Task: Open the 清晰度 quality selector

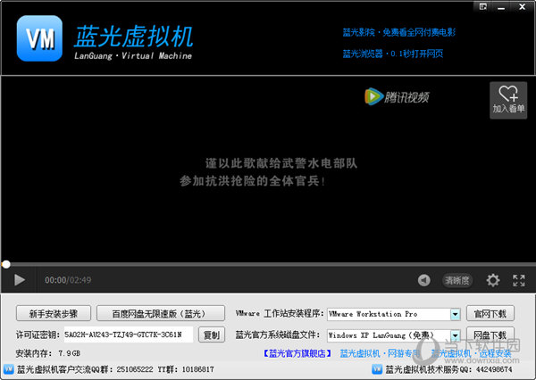Action: pyautogui.click(x=457, y=280)
